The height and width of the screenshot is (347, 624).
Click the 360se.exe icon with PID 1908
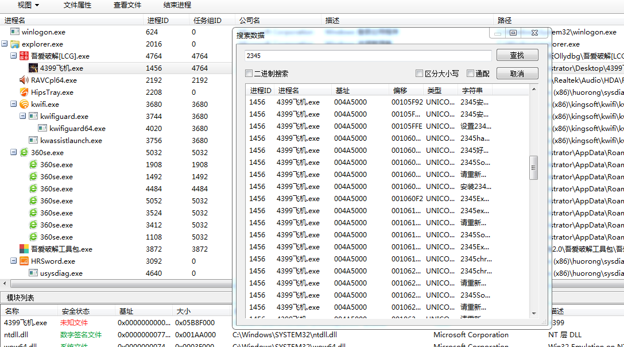pyautogui.click(x=33, y=164)
